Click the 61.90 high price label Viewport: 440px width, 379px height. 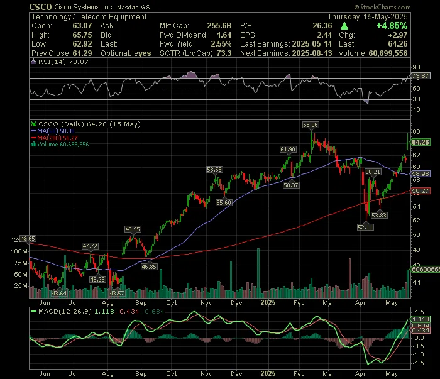pyautogui.click(x=288, y=149)
